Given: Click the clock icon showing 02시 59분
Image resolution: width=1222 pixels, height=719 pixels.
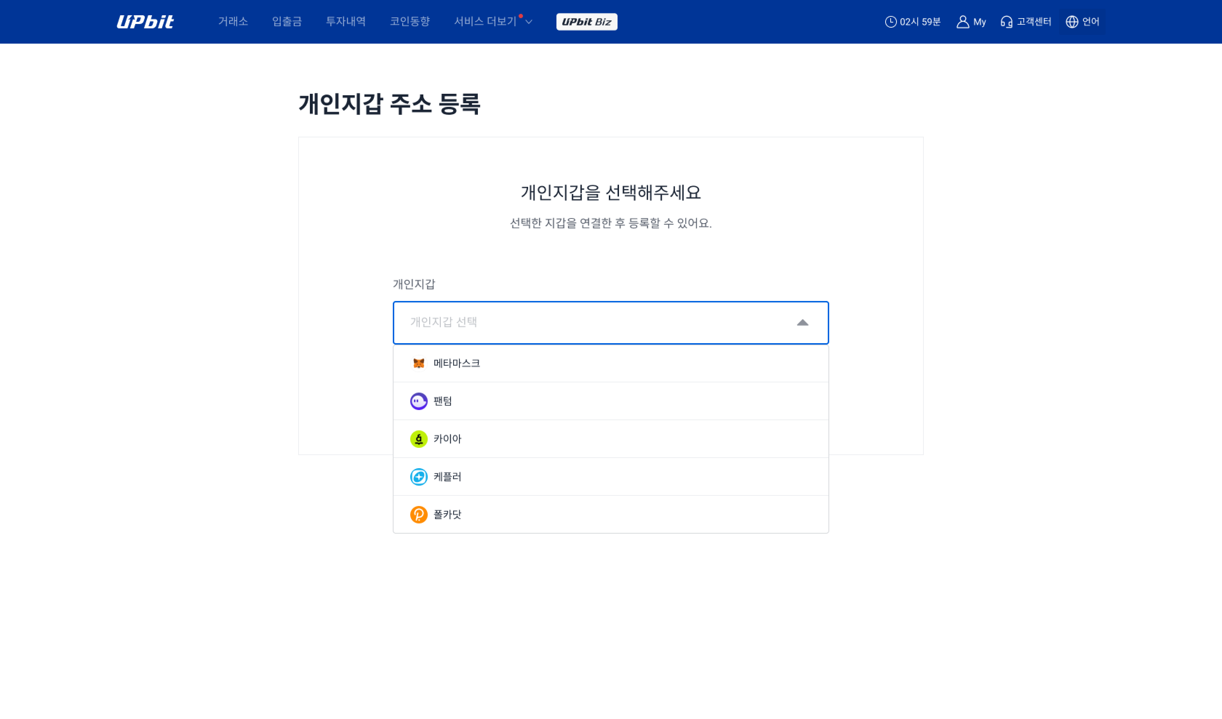Looking at the screenshot, I should point(891,22).
